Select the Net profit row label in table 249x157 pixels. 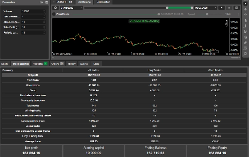click(33, 75)
